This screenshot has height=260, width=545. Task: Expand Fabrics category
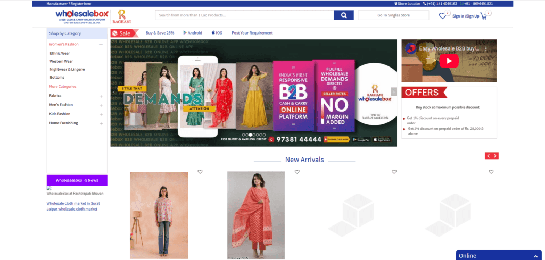[x=101, y=96]
